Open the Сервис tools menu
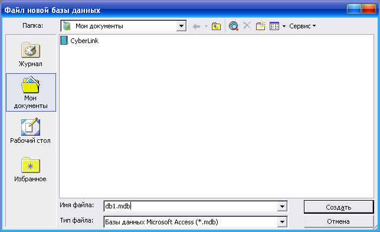380x232 pixels. point(303,26)
